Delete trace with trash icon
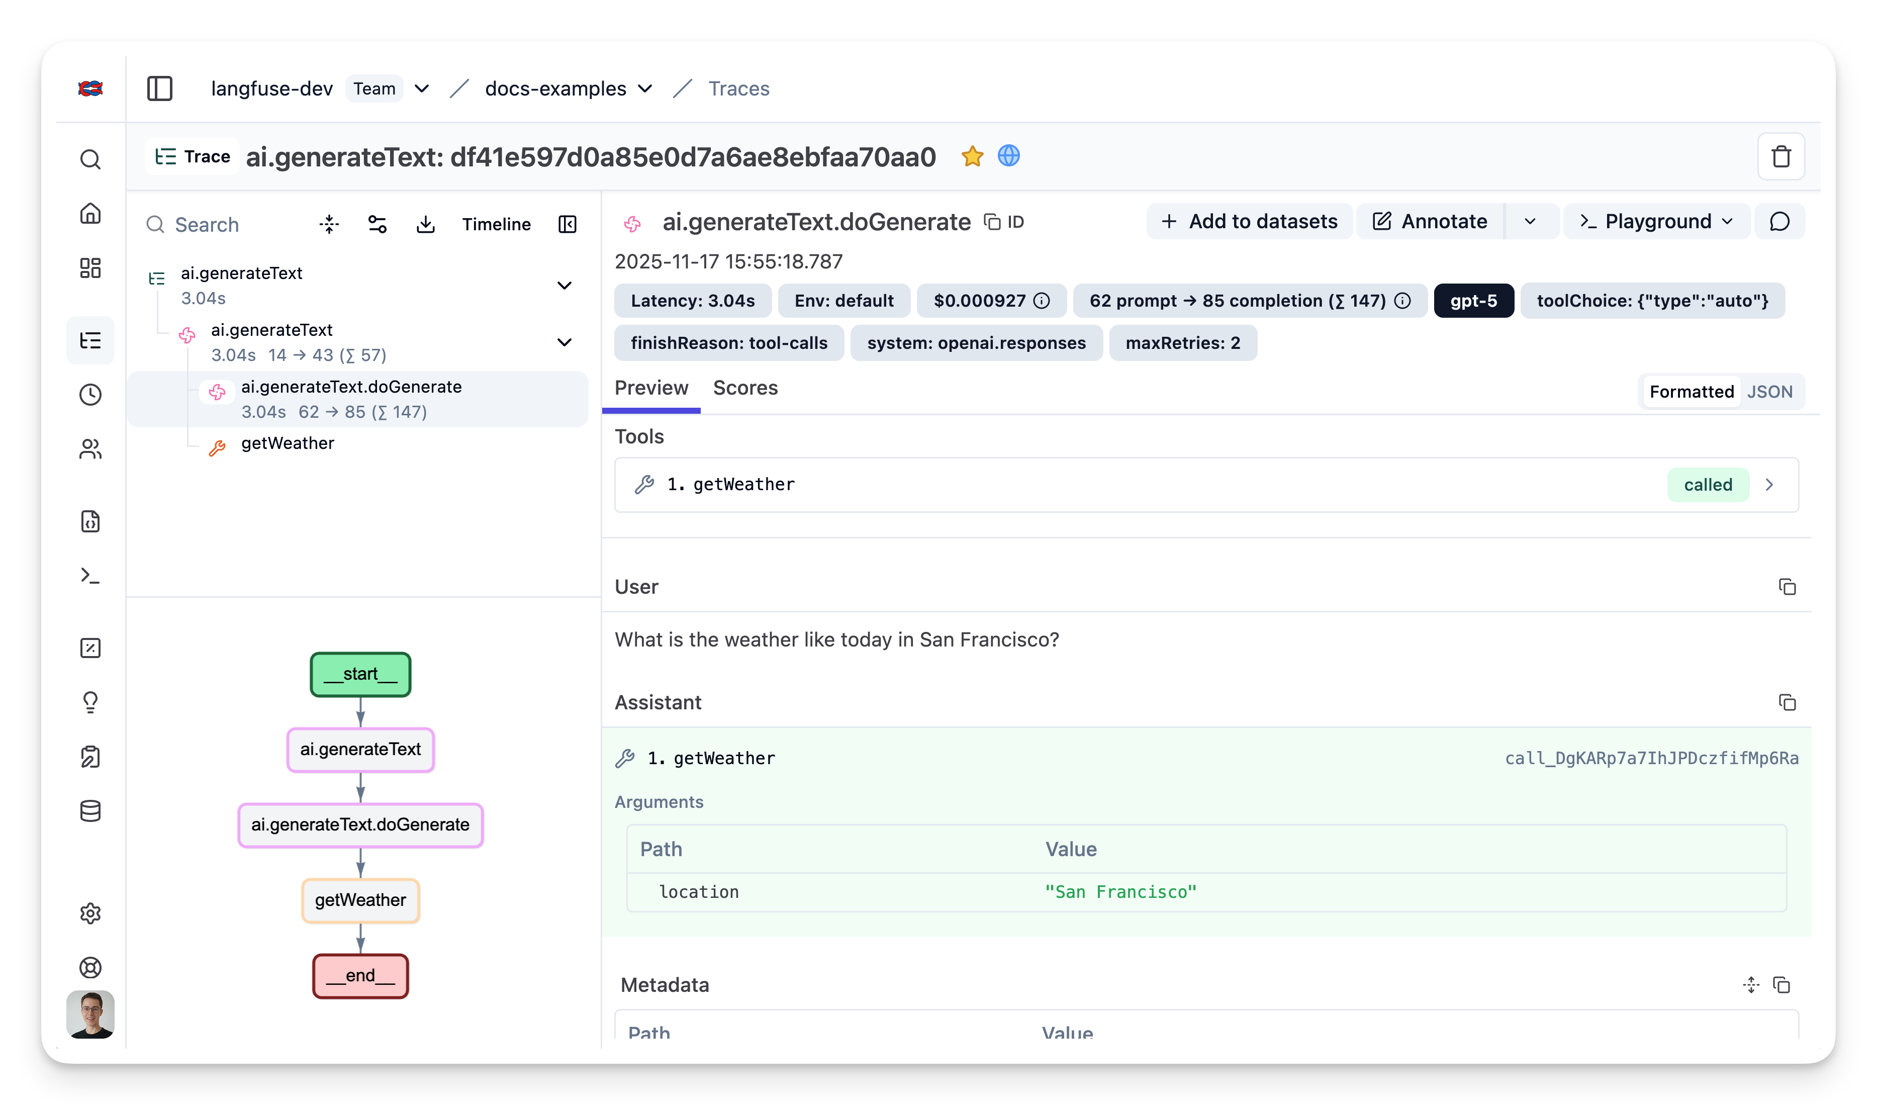1877x1105 pixels. tap(1780, 156)
